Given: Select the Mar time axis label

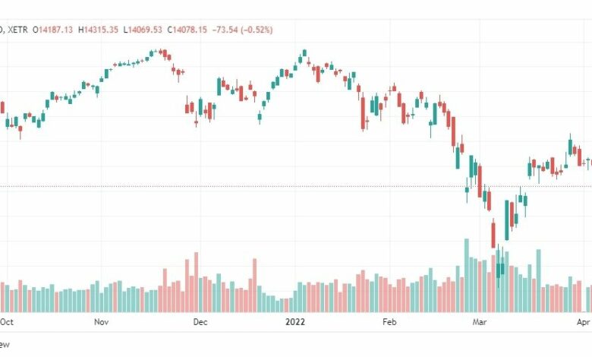Looking at the screenshot, I should [x=480, y=322].
